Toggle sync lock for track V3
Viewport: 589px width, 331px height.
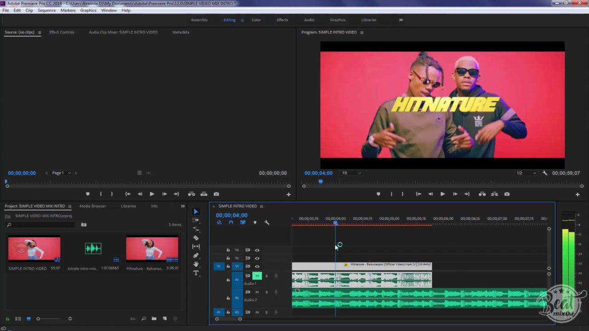pos(248,250)
